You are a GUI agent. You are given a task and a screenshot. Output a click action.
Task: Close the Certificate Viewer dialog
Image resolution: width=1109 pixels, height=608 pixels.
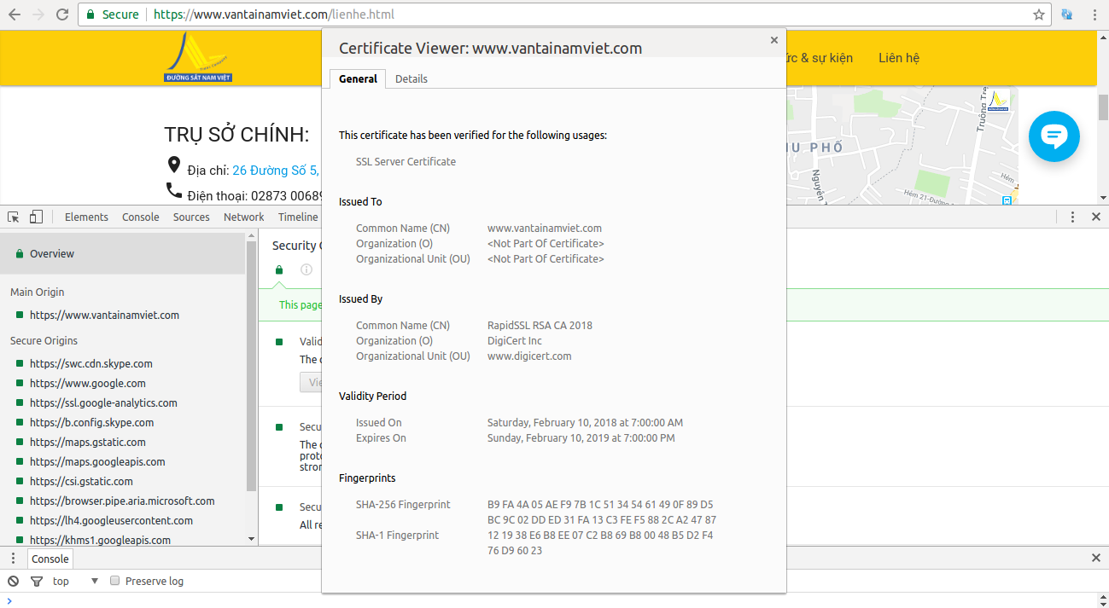pos(774,40)
